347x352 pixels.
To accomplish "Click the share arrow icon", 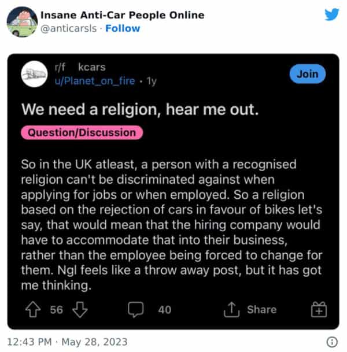I will pyautogui.click(x=231, y=310).
